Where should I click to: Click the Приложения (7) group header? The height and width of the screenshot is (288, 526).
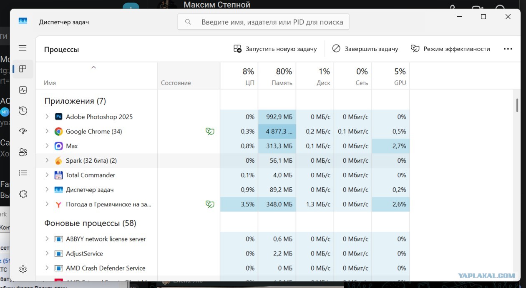pyautogui.click(x=75, y=101)
